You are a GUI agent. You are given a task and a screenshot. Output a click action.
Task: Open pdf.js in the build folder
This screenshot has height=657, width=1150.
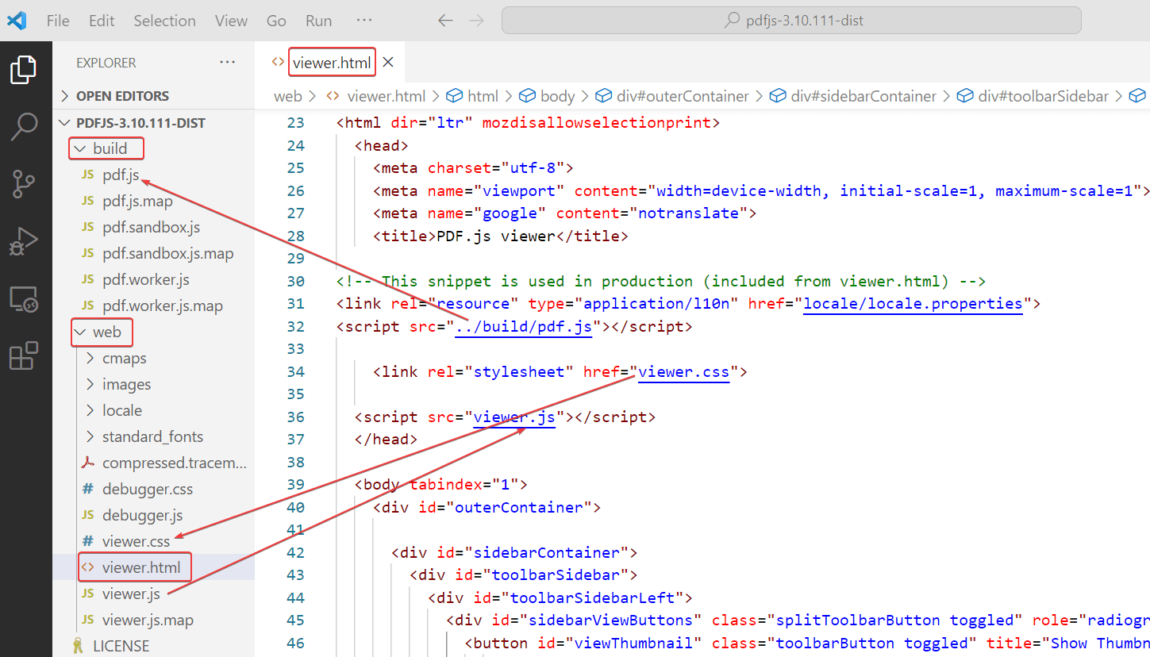pyautogui.click(x=154, y=175)
